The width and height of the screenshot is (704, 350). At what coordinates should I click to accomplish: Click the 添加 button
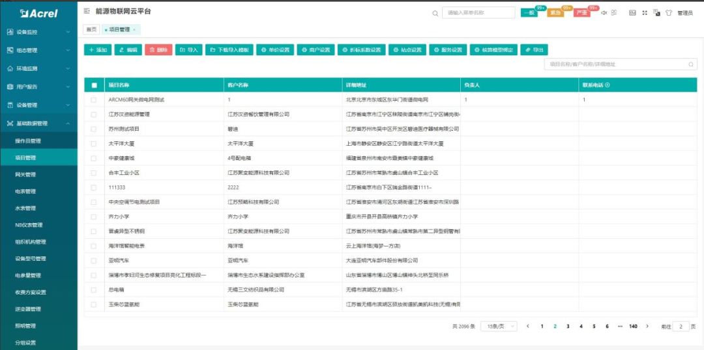(x=97, y=50)
